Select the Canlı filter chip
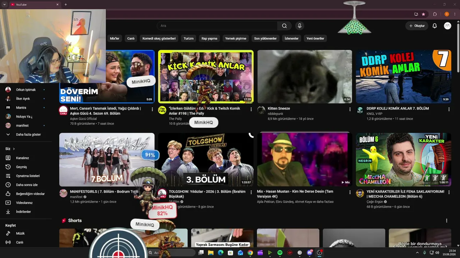This screenshot has width=460, height=258. coord(131,38)
